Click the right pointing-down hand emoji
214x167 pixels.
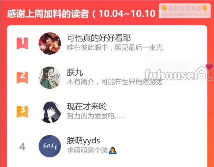pyautogui.click(x=205, y=9)
